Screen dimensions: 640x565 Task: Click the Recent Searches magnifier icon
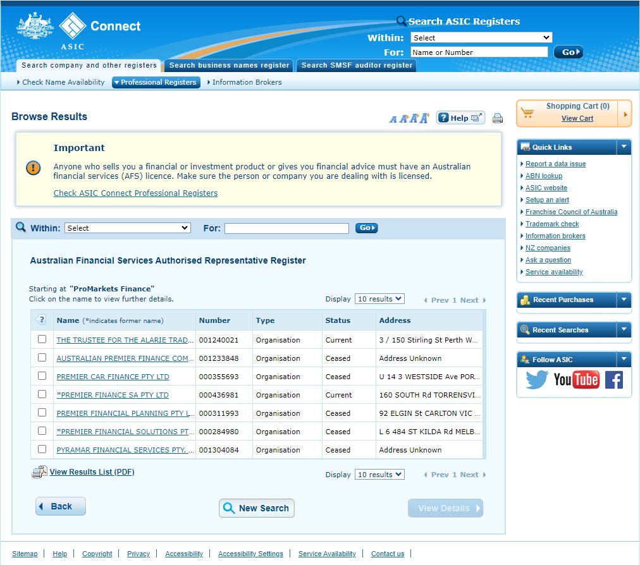[525, 330]
